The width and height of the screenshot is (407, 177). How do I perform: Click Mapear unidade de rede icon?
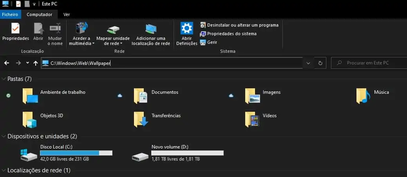point(113,30)
